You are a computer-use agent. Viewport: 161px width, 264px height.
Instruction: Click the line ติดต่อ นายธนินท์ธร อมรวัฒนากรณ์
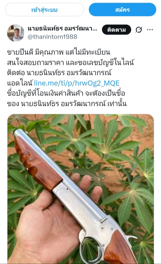[x=59, y=73]
